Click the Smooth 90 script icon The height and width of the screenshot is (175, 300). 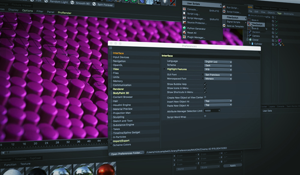[x=72, y=2]
